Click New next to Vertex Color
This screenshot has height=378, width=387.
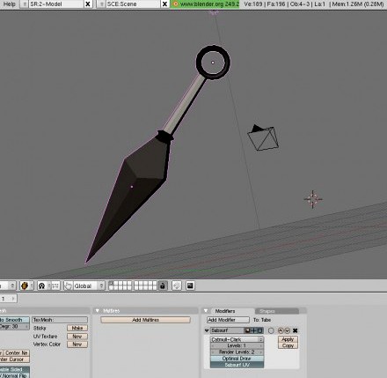coord(77,345)
